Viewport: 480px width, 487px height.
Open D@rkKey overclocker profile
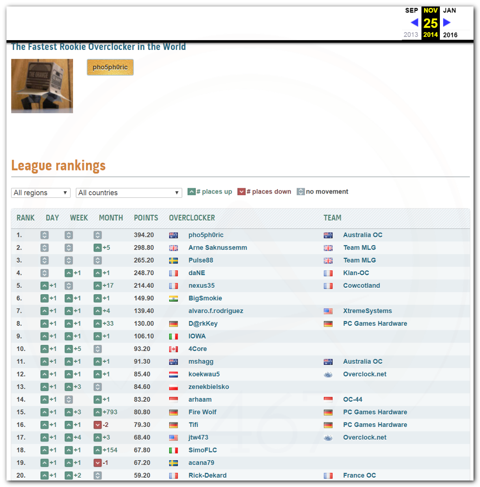pyautogui.click(x=203, y=323)
